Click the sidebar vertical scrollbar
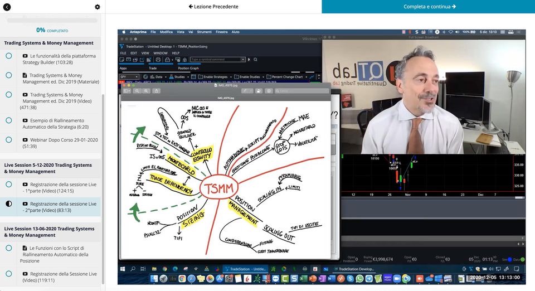The height and width of the screenshot is (291, 535). [103, 190]
